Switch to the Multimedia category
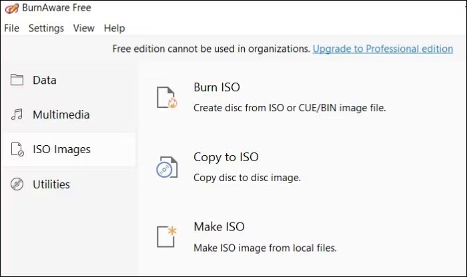 point(61,115)
